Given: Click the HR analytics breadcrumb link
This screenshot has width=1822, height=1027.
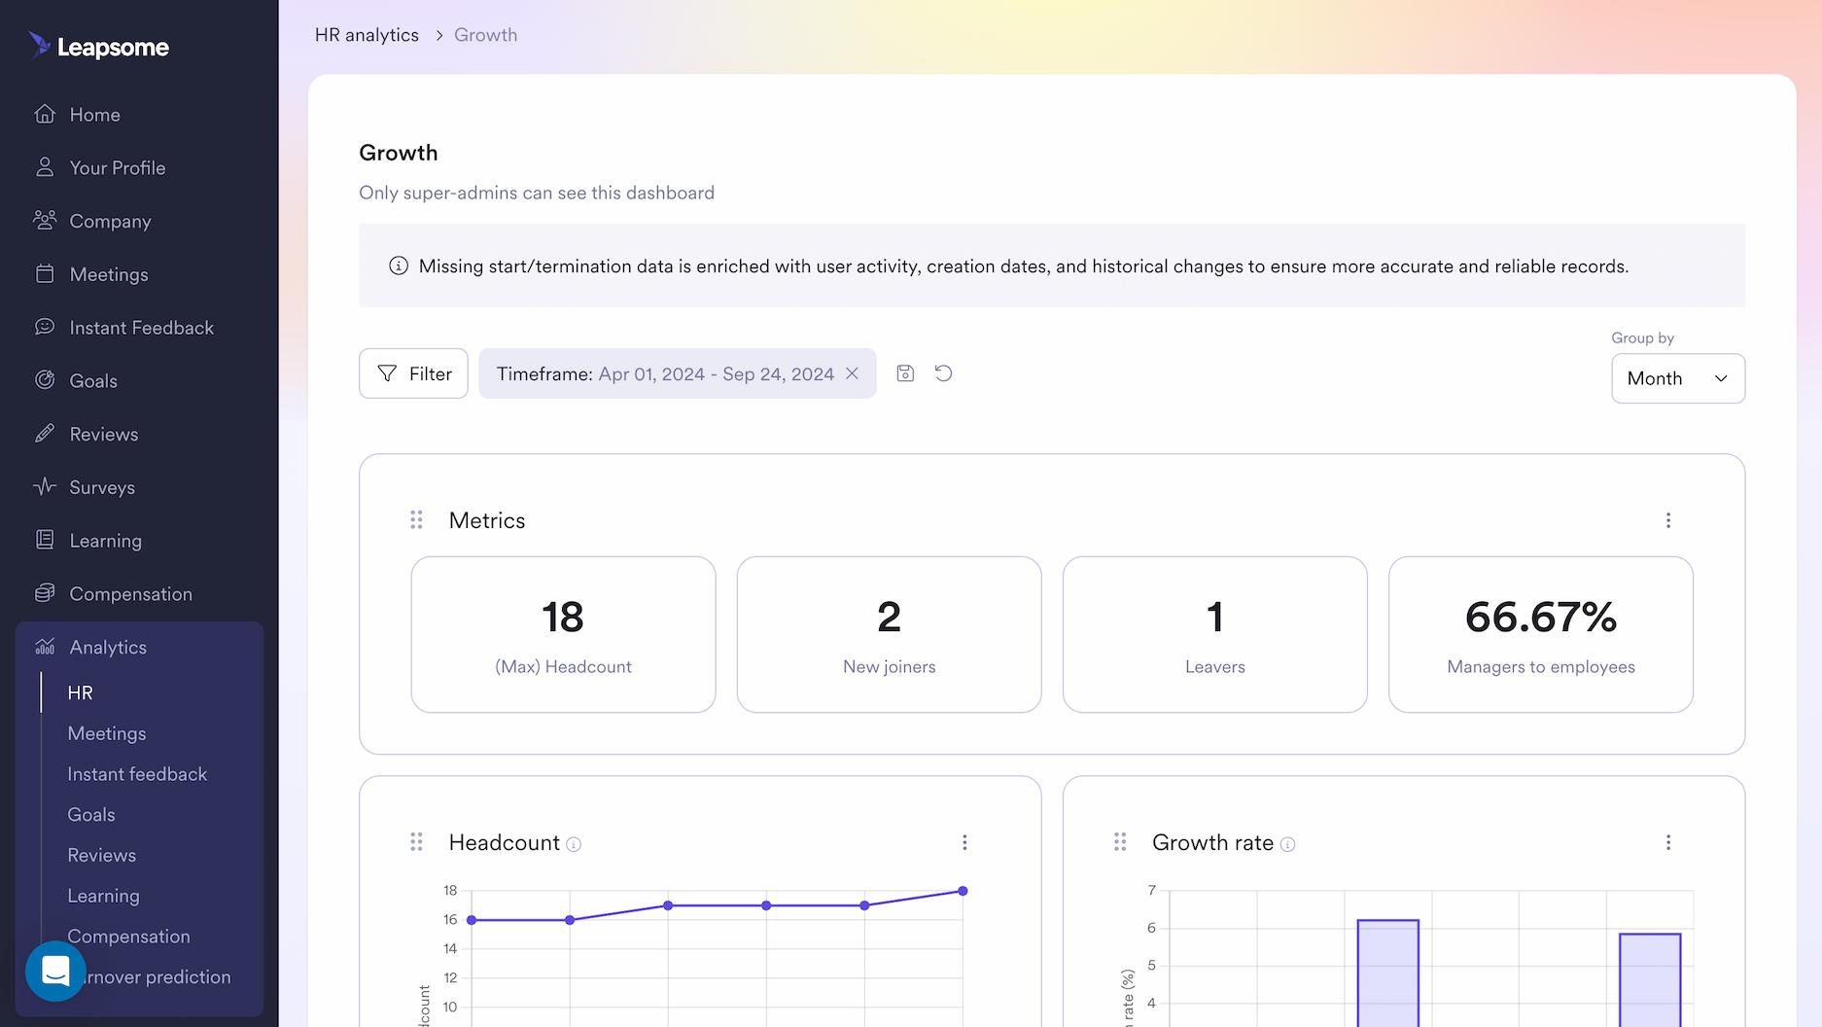Looking at the screenshot, I should coord(366,34).
